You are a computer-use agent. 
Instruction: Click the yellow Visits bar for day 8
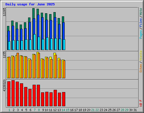point(37,65)
